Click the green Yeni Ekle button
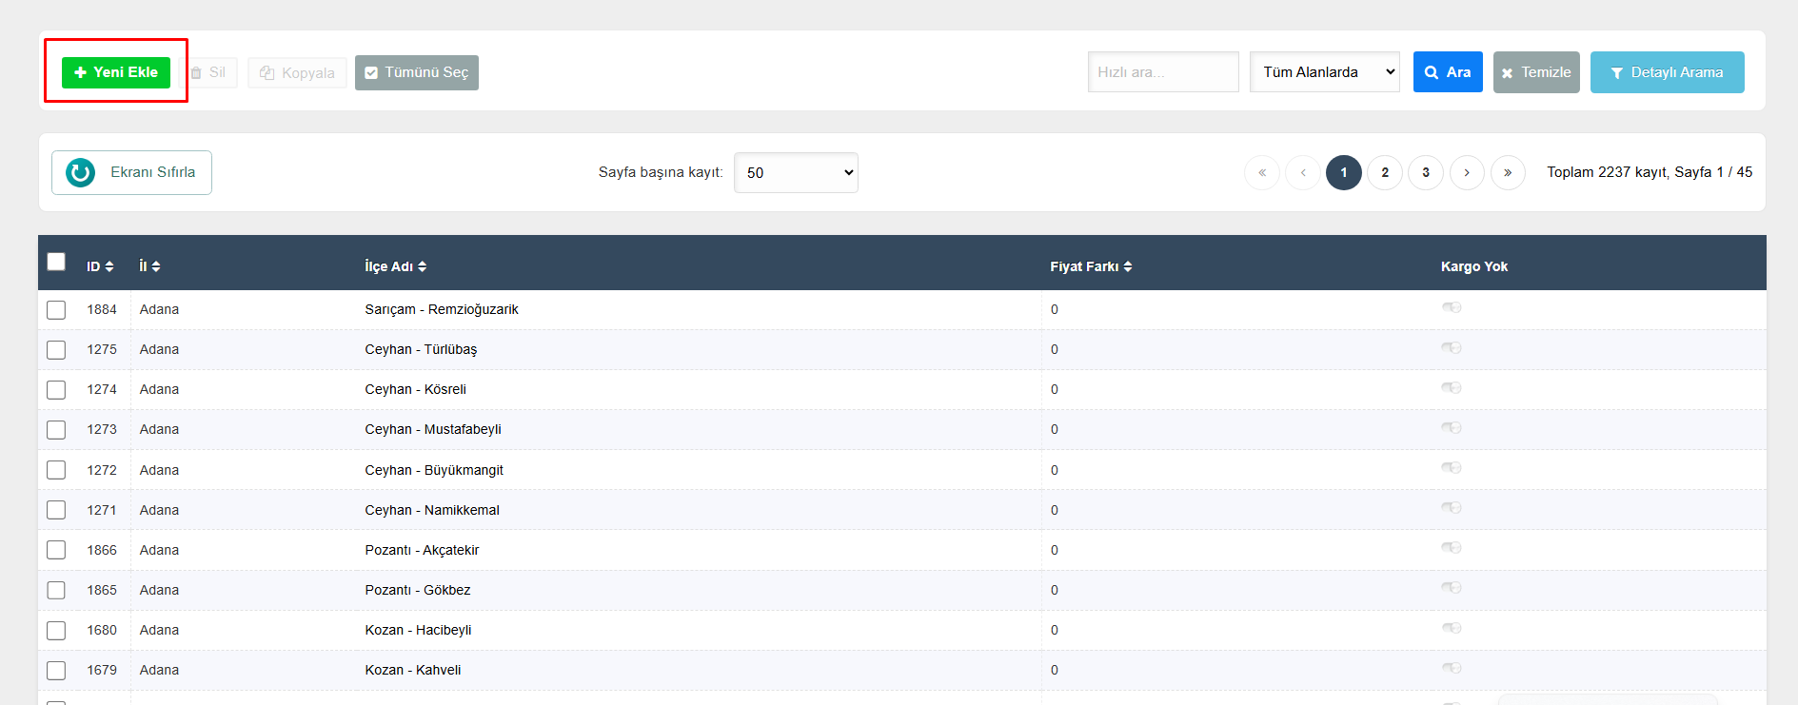The height and width of the screenshot is (705, 1798). coord(116,72)
